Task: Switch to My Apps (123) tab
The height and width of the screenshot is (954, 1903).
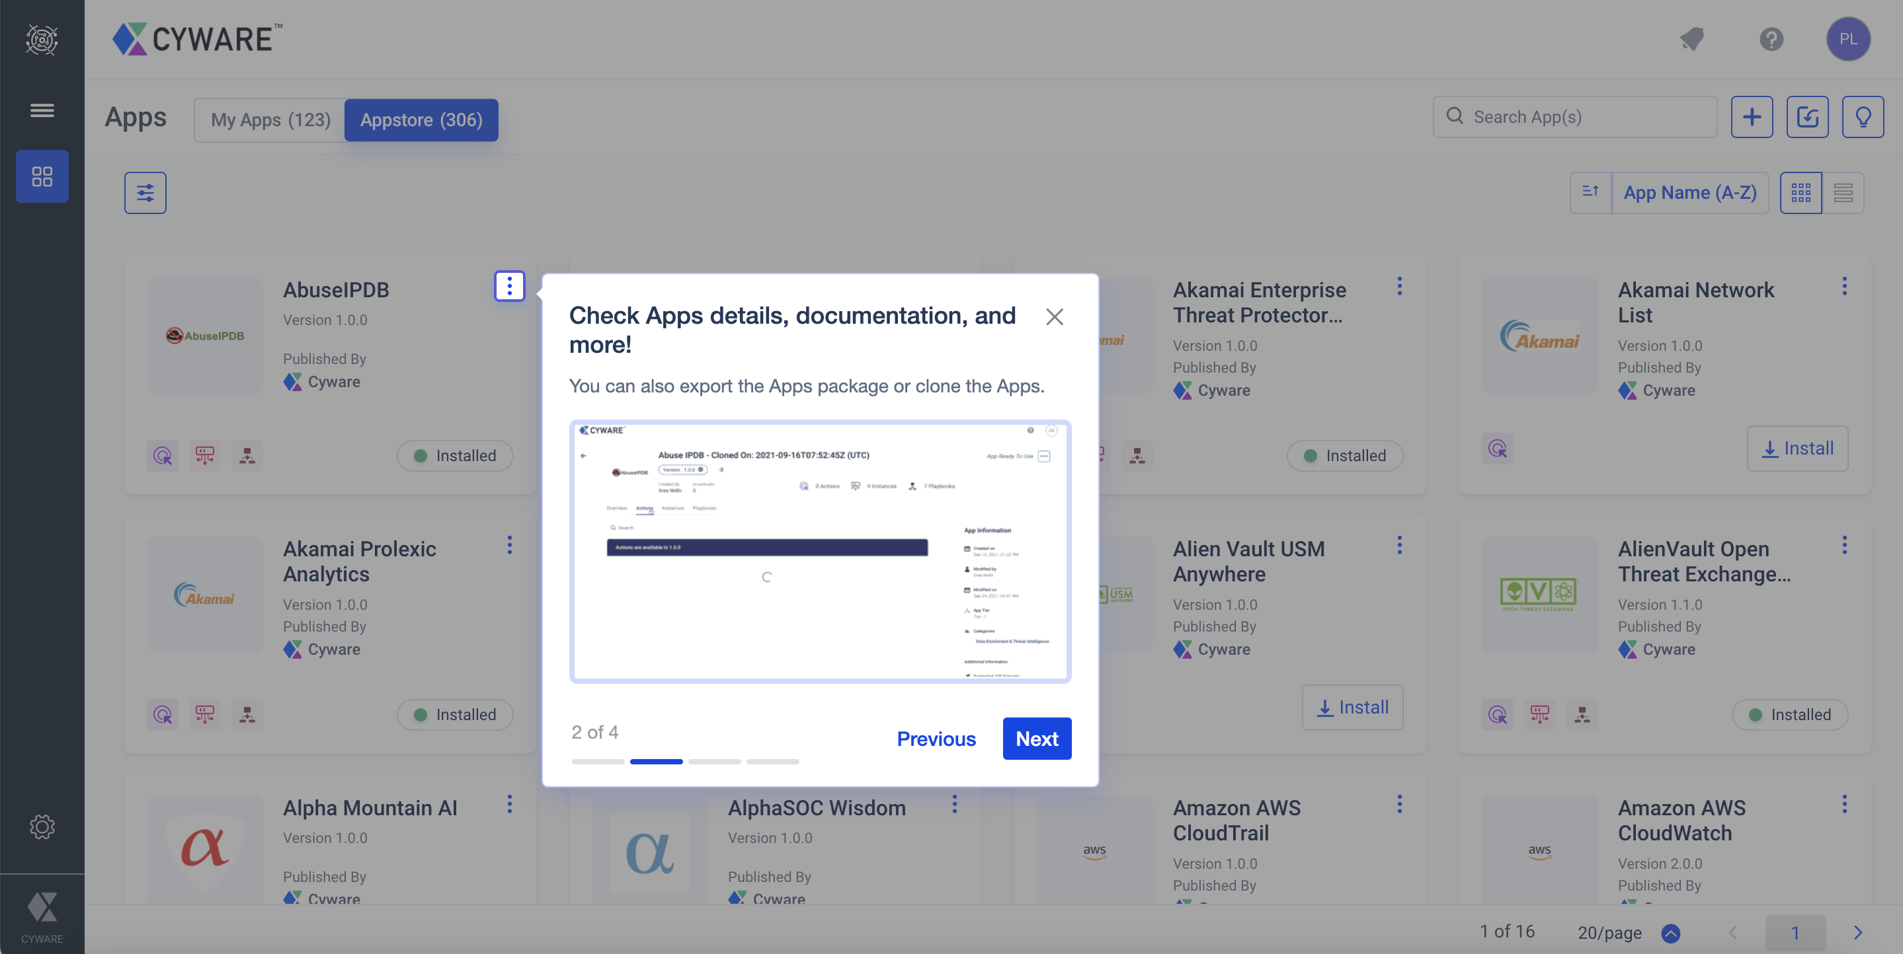Action: tap(270, 120)
